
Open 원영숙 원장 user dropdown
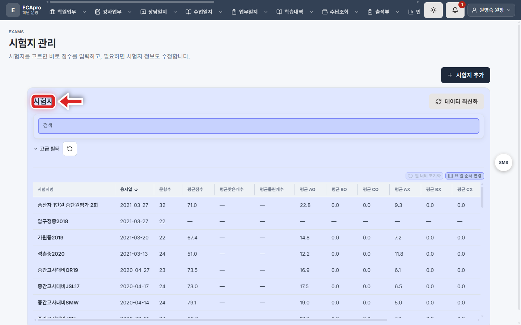491,10
